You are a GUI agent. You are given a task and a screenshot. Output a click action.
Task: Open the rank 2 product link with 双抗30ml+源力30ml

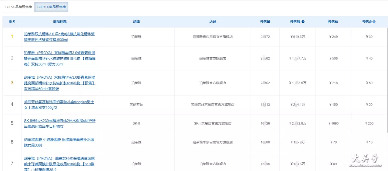(60, 58)
